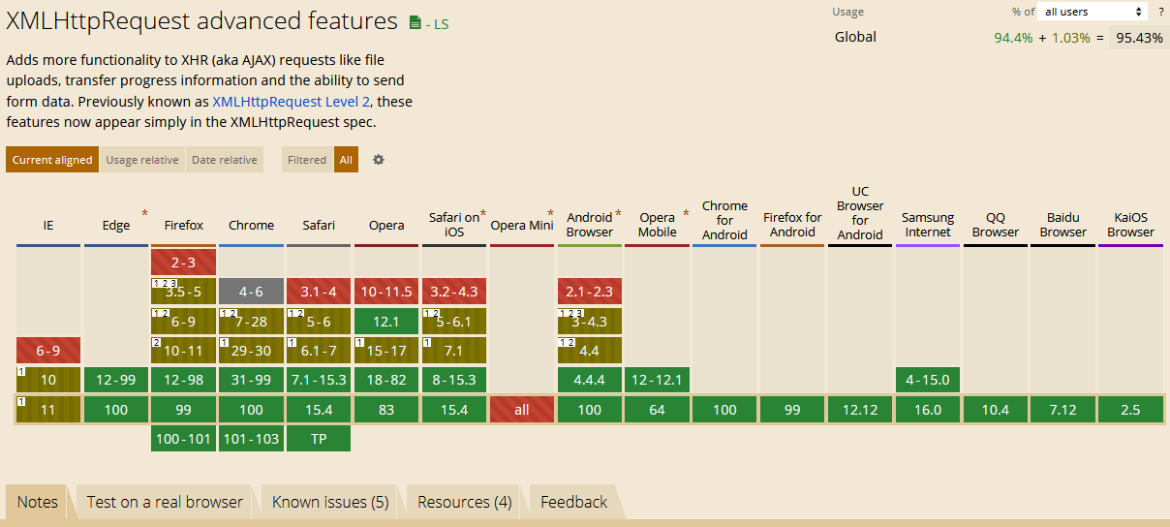The image size is (1170, 527).
Task: Switch to Usage relative view
Action: pyautogui.click(x=142, y=160)
